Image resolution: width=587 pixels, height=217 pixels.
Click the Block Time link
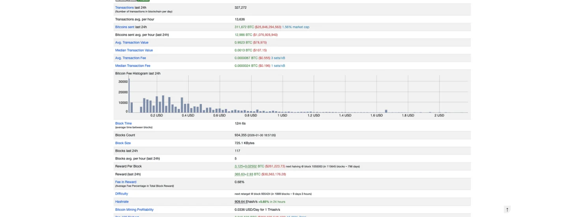click(123, 123)
